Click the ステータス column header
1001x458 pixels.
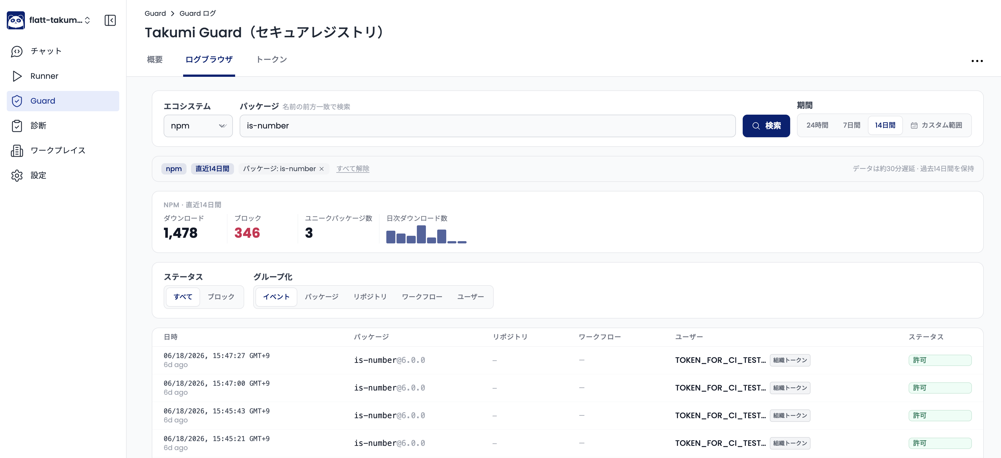[x=926, y=337]
